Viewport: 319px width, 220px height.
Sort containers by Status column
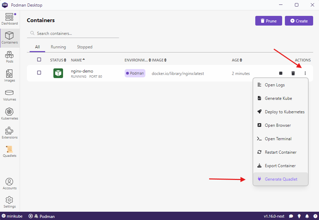coord(58,60)
